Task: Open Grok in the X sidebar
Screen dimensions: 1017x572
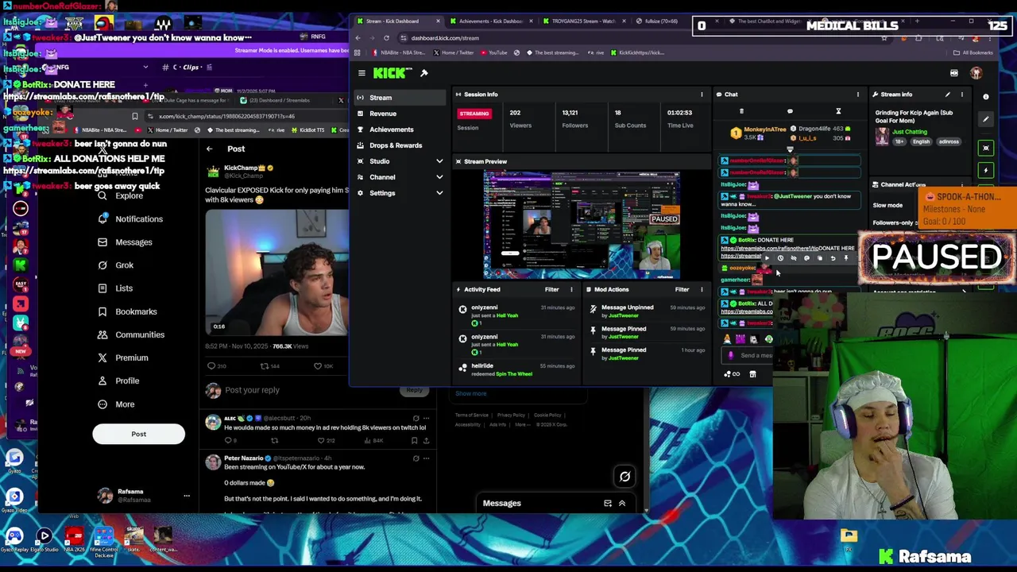Action: tap(115, 265)
